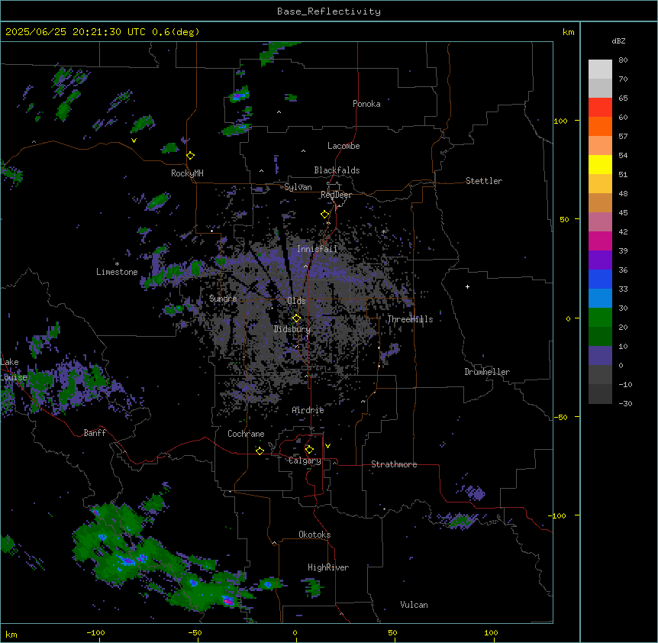
Task: Pick the orange 57–60 dBZ legend swatch
Action: [x=600, y=127]
